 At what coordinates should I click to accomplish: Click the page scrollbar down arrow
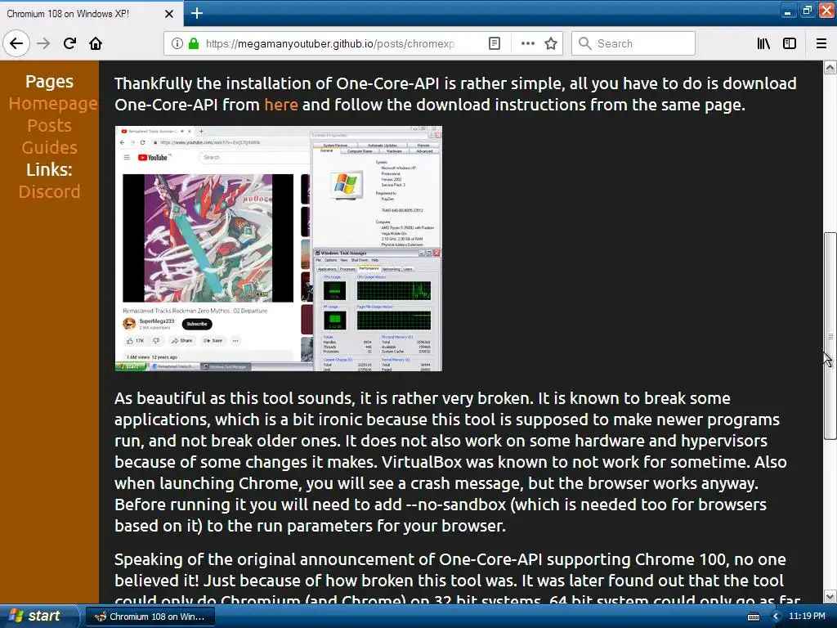[x=830, y=596]
